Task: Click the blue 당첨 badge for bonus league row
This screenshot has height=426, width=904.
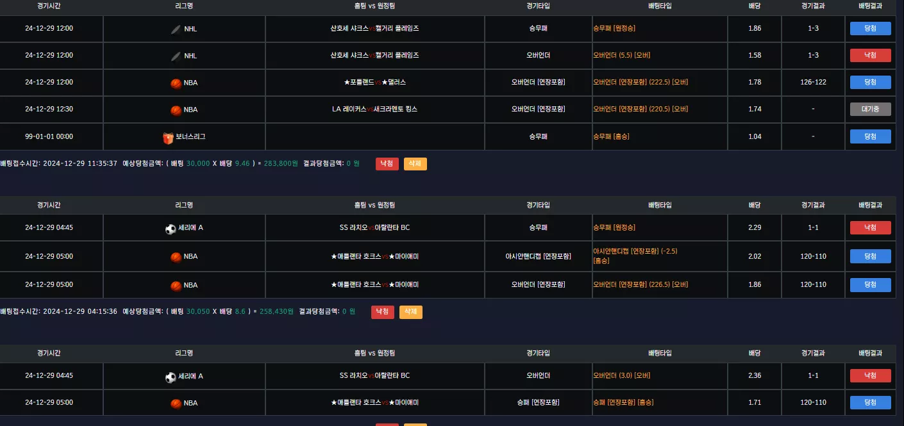Action: [x=871, y=136]
